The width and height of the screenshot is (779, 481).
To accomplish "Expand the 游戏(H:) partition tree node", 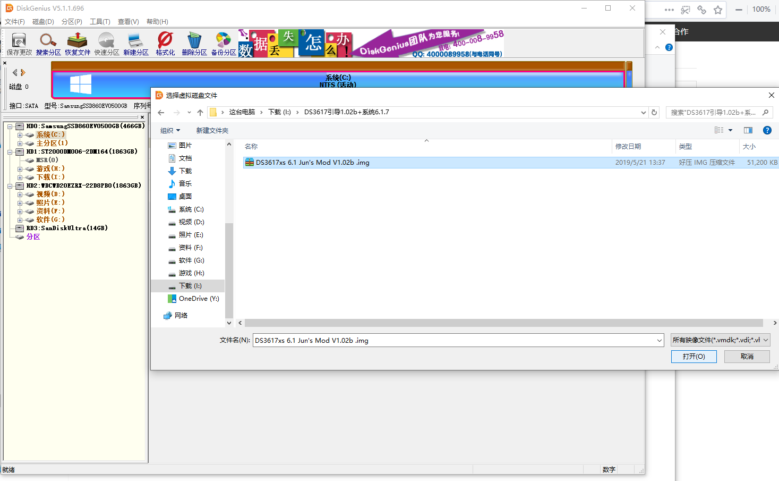I will (x=20, y=169).
